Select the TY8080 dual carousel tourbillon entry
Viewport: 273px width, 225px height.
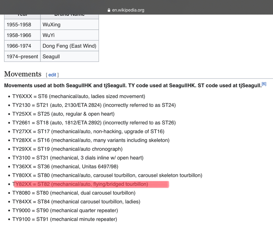(x=74, y=193)
